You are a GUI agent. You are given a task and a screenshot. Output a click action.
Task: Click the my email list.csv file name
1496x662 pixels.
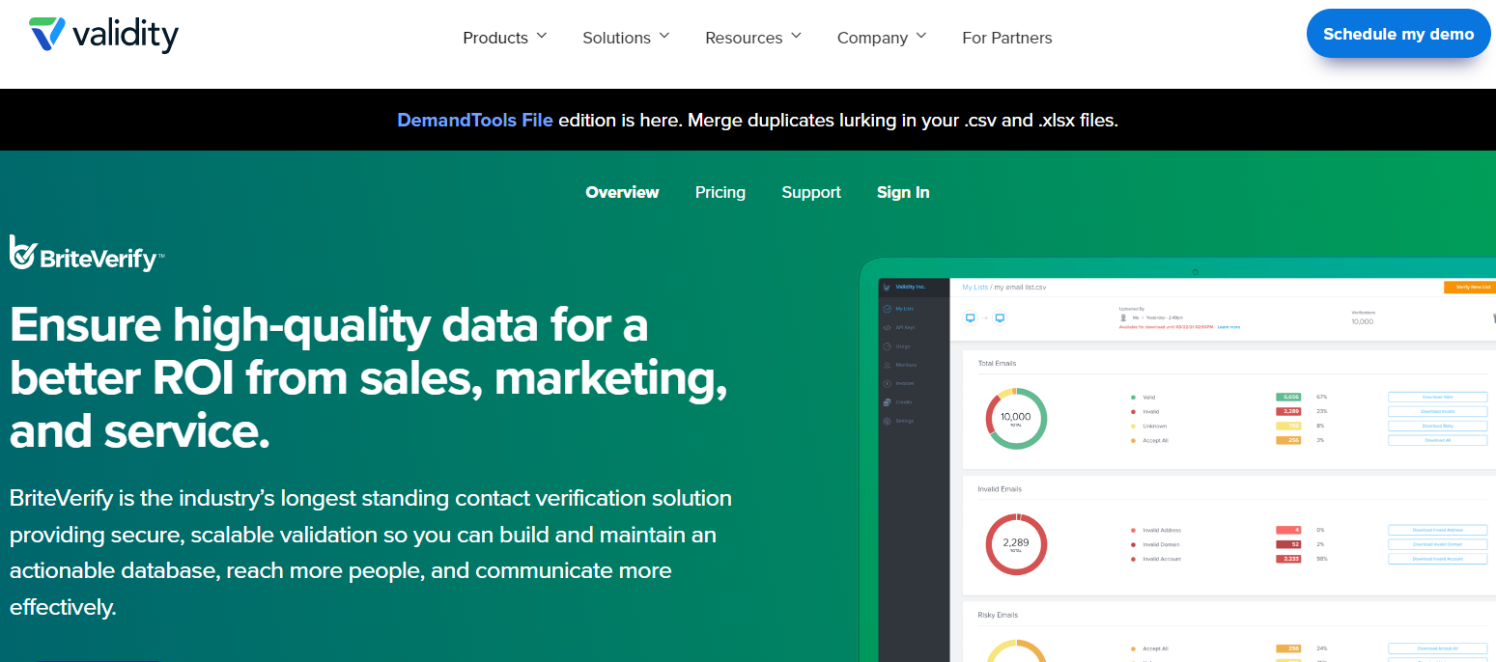point(1020,288)
